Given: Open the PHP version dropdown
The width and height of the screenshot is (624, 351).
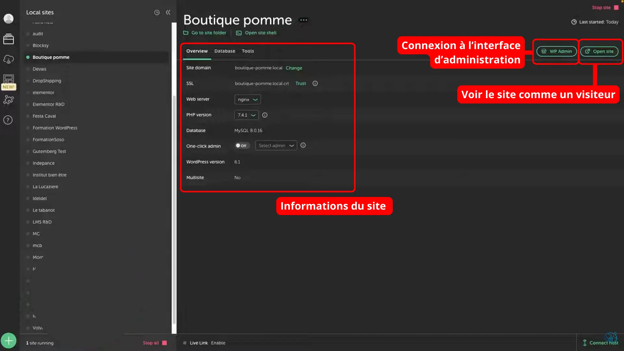Looking at the screenshot, I should coord(246,115).
